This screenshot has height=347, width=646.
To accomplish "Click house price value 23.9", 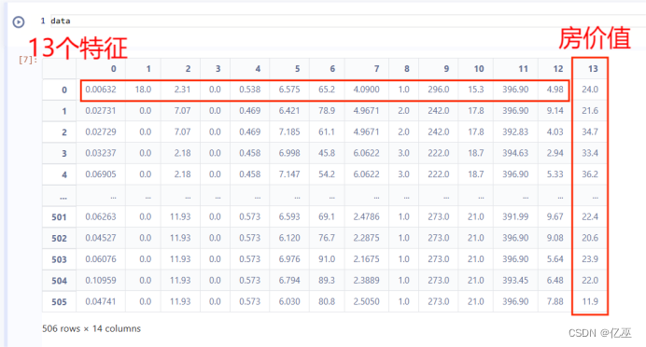I will (590, 259).
